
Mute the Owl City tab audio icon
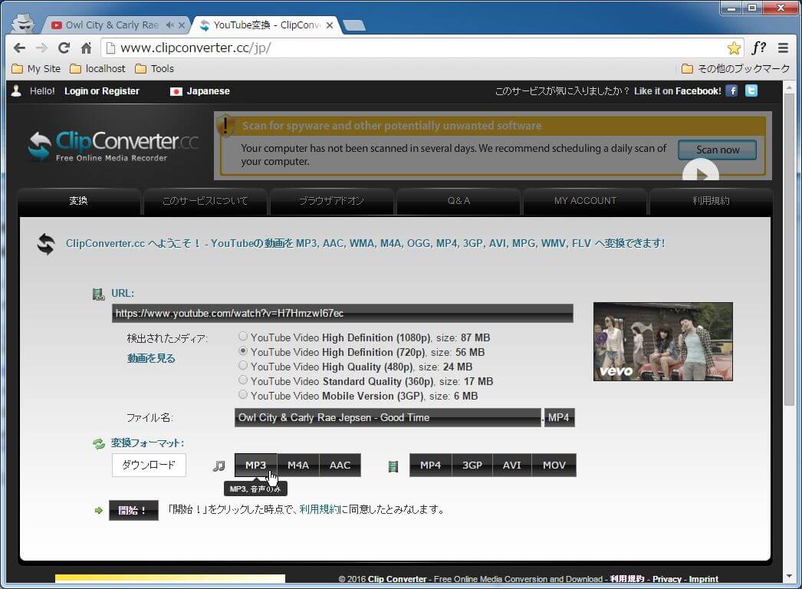[x=169, y=25]
